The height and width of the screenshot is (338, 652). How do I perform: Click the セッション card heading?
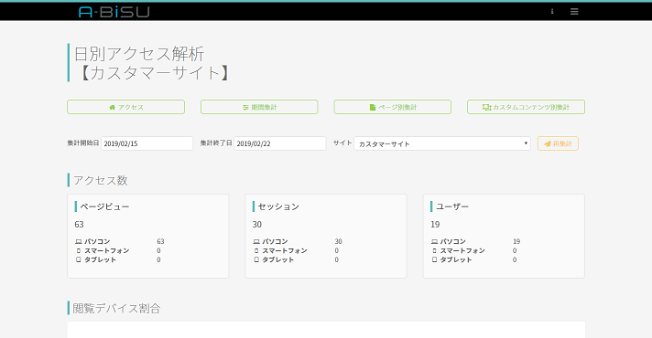coord(278,206)
